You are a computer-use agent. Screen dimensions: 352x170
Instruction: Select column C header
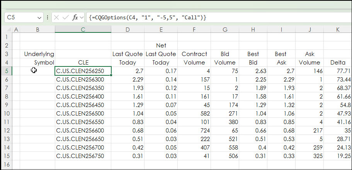(83, 30)
